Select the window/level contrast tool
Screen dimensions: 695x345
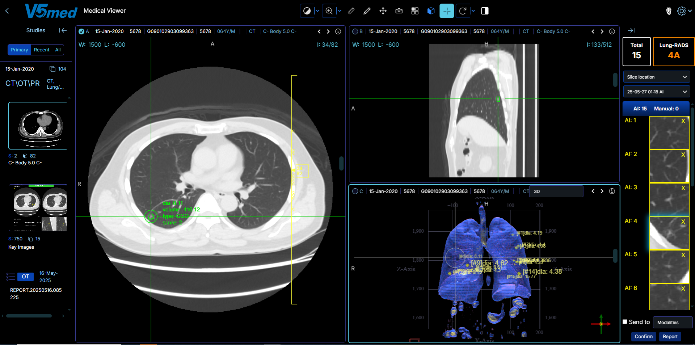point(307,11)
